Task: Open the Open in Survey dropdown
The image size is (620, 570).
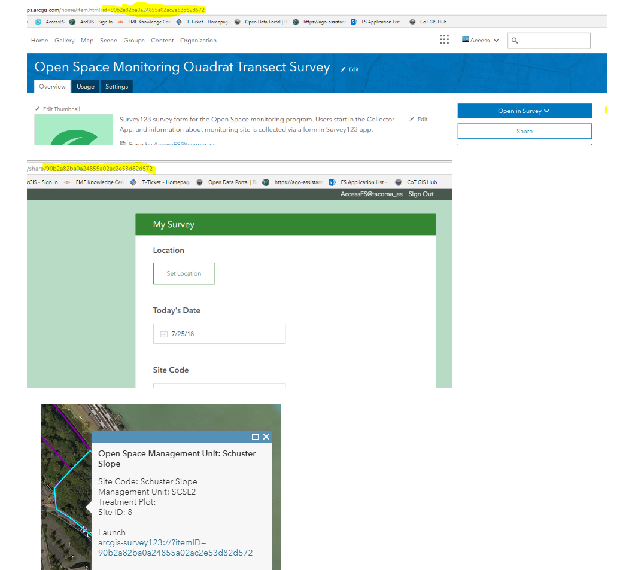Action: tap(524, 111)
